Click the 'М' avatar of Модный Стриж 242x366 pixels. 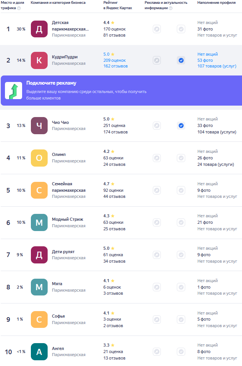click(39, 222)
